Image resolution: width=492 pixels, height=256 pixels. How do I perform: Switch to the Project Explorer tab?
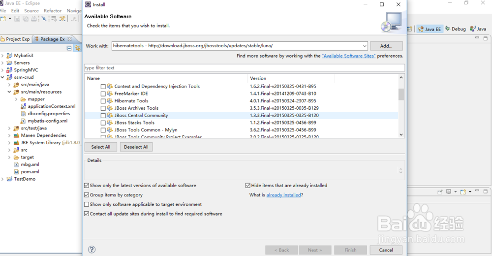[16, 39]
